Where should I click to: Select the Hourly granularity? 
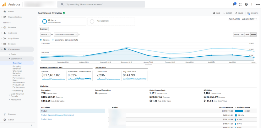tap(237, 34)
